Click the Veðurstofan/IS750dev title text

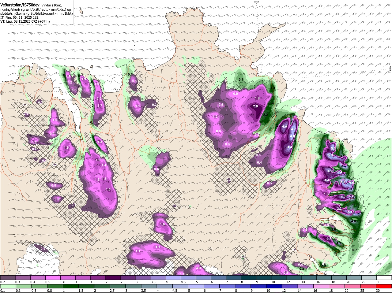(x=20, y=5)
